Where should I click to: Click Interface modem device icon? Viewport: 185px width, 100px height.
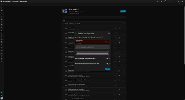[66, 76]
